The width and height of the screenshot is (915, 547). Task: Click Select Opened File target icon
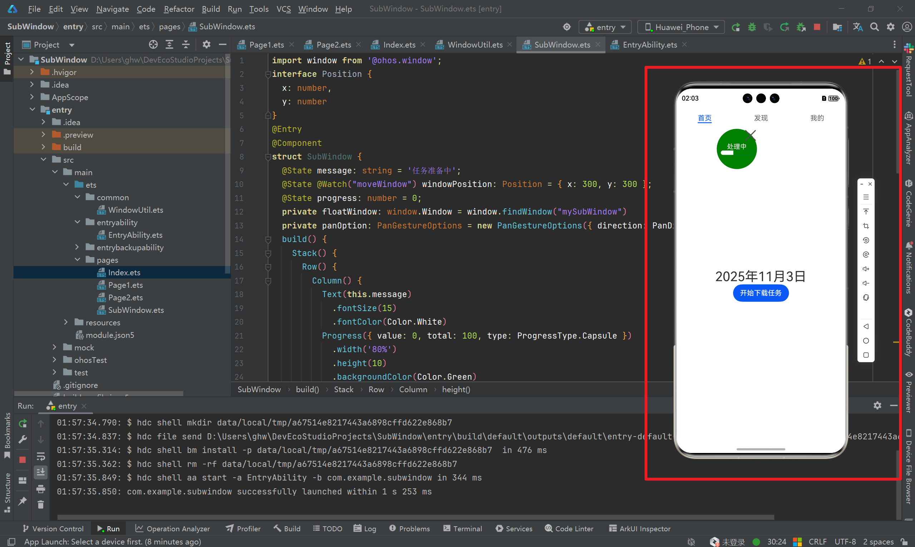pyautogui.click(x=153, y=45)
